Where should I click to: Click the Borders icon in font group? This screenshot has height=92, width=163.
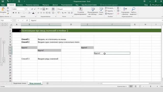(24, 13)
